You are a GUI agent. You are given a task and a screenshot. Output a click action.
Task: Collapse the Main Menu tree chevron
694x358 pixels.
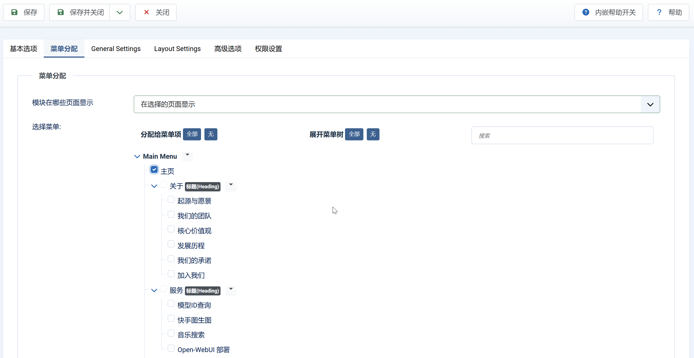[x=137, y=156]
